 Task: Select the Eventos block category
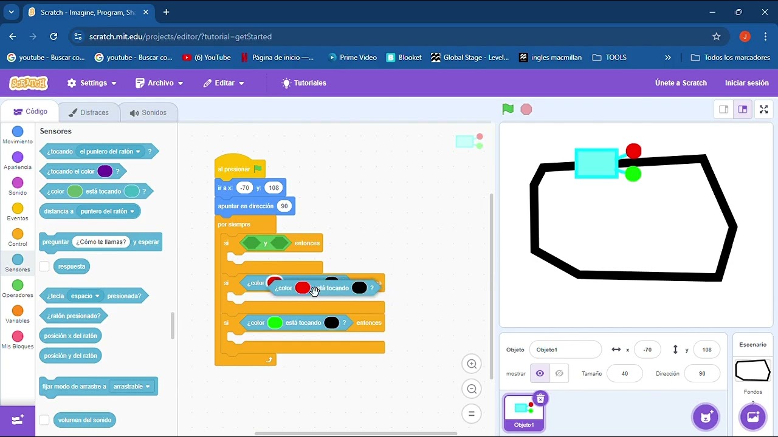(x=18, y=212)
